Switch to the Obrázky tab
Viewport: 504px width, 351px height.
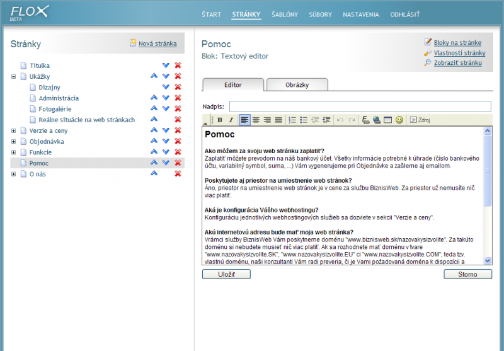(297, 85)
